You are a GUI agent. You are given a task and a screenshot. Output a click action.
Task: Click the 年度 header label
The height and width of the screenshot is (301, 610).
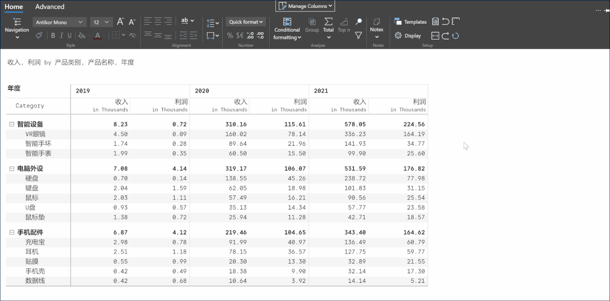coord(14,88)
